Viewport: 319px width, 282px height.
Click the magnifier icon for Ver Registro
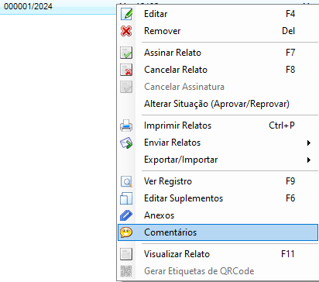(x=126, y=181)
